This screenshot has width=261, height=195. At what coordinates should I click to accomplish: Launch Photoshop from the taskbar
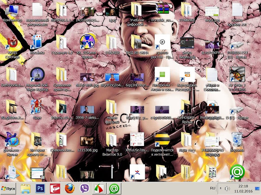[x=40, y=188]
